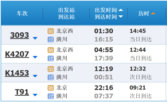The height and width of the screenshot is (102, 167).
Task: Sort ascending by 出发时间 up arrow
Action: click(121, 10)
